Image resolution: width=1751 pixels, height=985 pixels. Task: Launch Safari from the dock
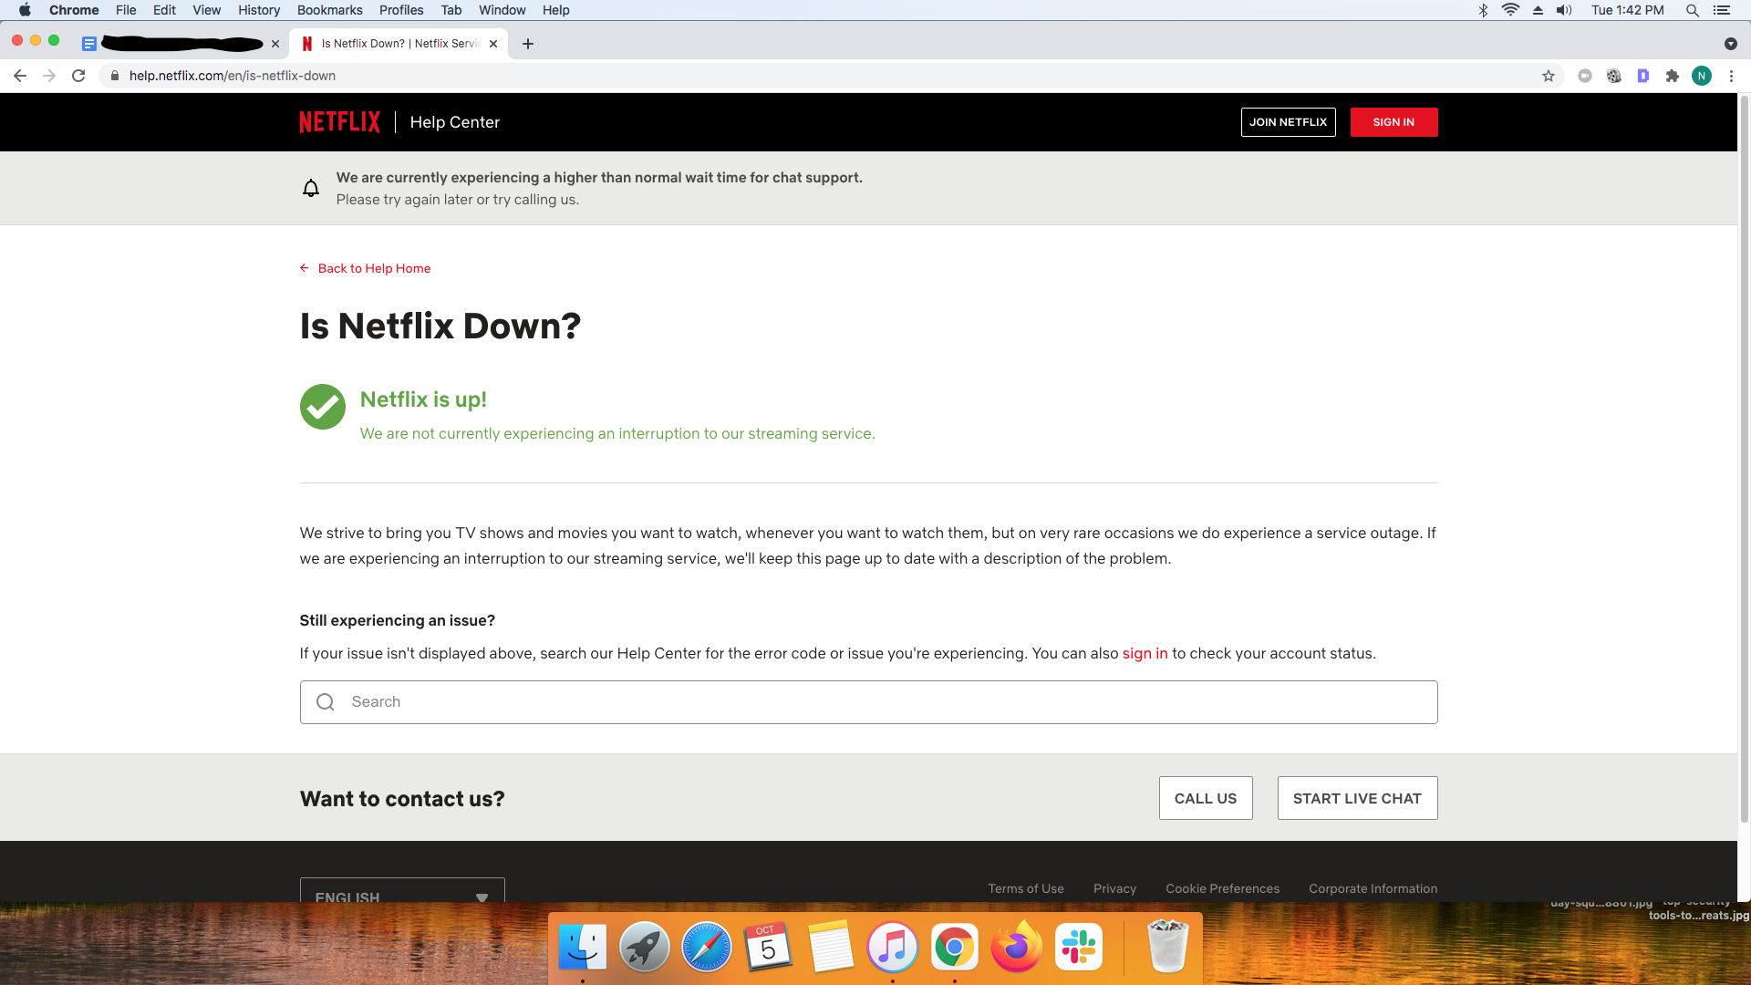point(707,948)
